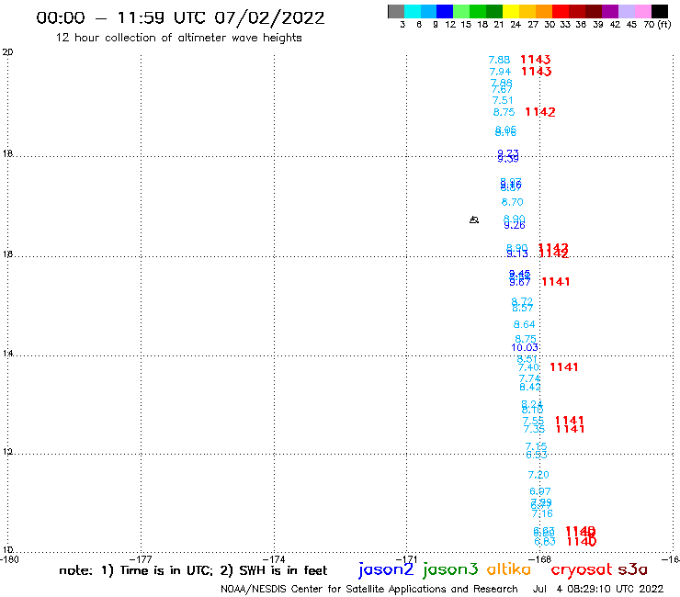Click the jason3 satellite legend label
The image size is (680, 597).
pyautogui.click(x=450, y=569)
